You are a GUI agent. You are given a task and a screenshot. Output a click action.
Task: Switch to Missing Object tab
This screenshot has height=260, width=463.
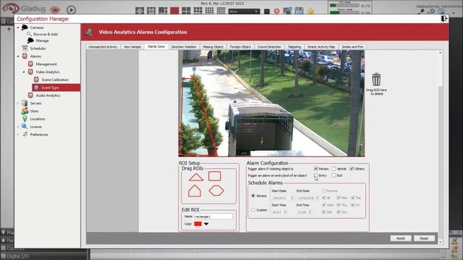pos(213,47)
